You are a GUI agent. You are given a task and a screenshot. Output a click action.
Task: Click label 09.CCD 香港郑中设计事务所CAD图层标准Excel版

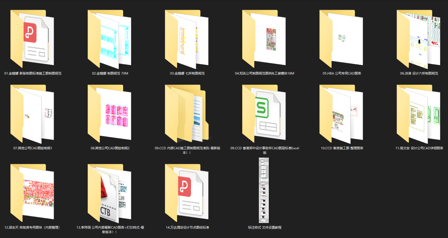265,150
